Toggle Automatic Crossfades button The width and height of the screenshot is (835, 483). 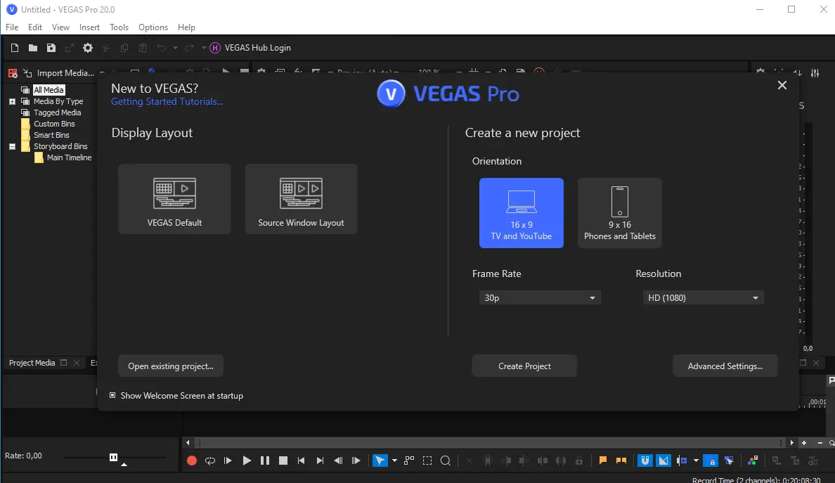pyautogui.click(x=663, y=461)
